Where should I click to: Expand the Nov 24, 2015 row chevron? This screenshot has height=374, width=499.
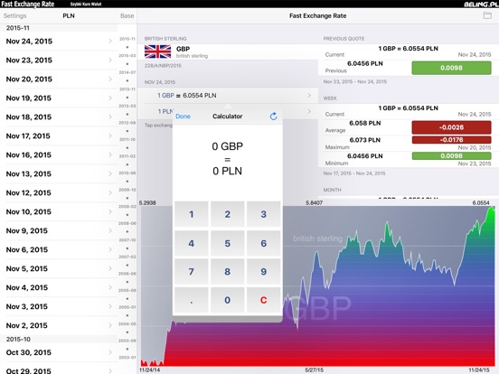click(110, 41)
